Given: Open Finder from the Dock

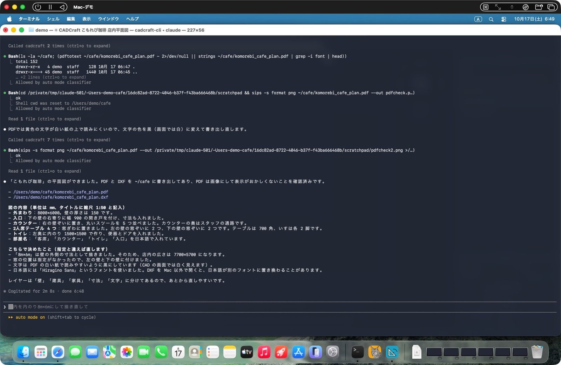Looking at the screenshot, I should point(23,352).
